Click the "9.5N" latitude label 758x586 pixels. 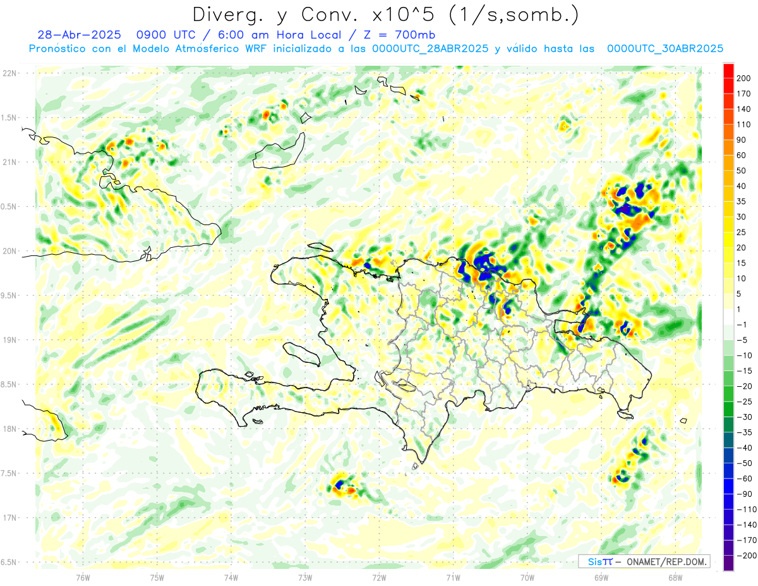point(9,295)
